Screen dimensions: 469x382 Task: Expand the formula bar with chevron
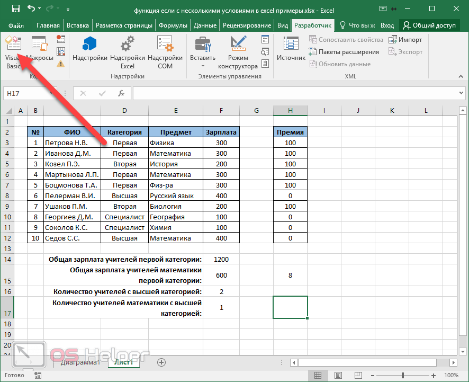pyautogui.click(x=461, y=93)
